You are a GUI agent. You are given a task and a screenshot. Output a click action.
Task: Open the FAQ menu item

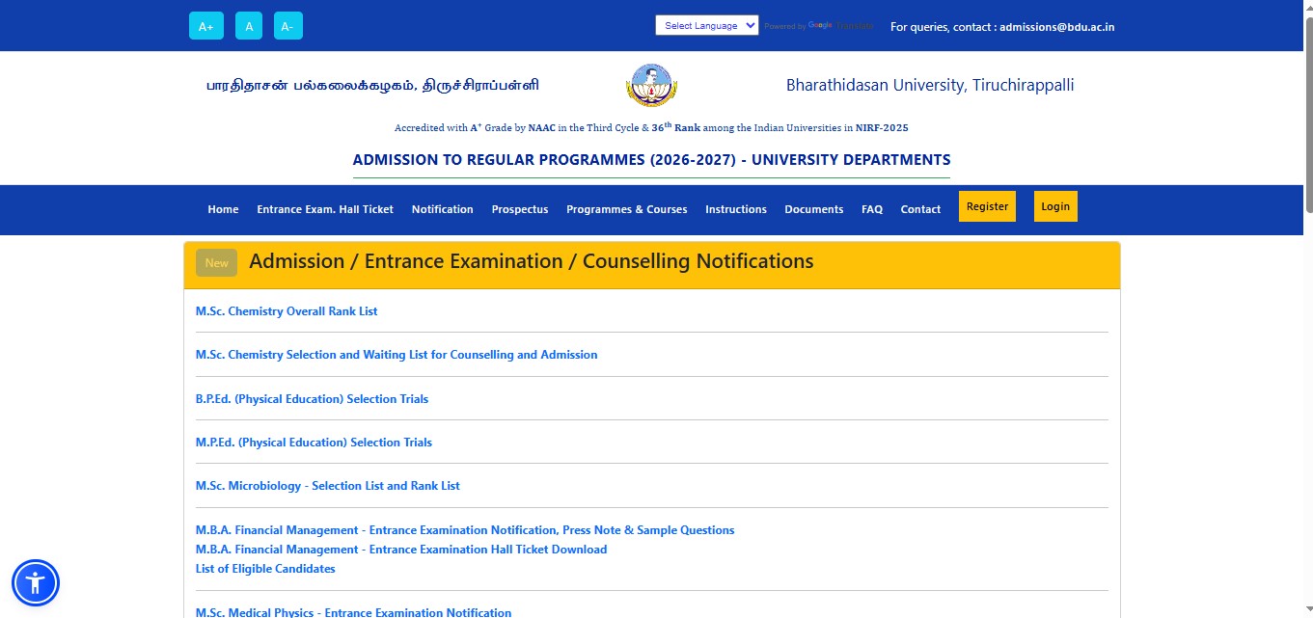[x=872, y=209]
